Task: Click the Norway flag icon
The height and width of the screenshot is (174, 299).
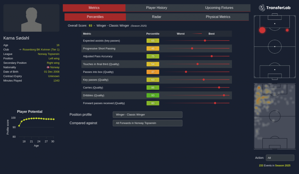Action: pyautogui.click(x=48, y=67)
